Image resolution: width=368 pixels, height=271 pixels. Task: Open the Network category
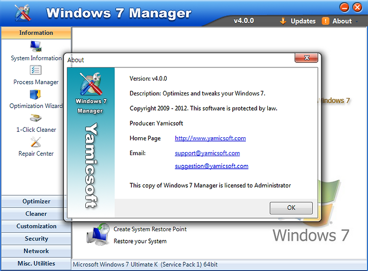coord(36,251)
